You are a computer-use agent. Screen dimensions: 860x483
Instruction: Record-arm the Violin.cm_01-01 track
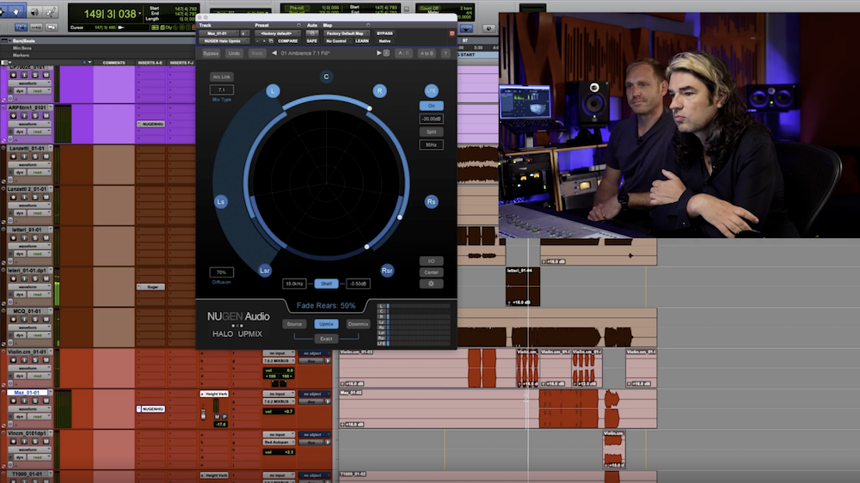[14, 360]
